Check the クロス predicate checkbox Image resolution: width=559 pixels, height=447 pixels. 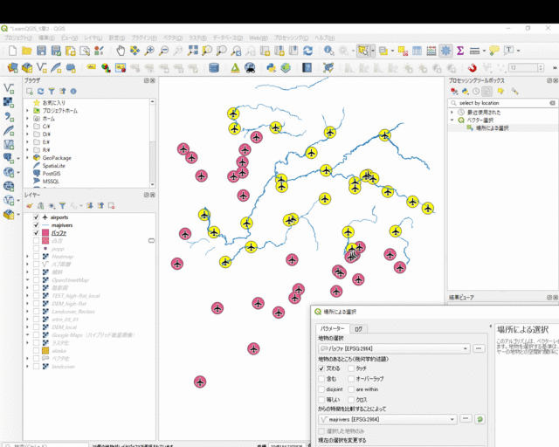click(x=351, y=400)
